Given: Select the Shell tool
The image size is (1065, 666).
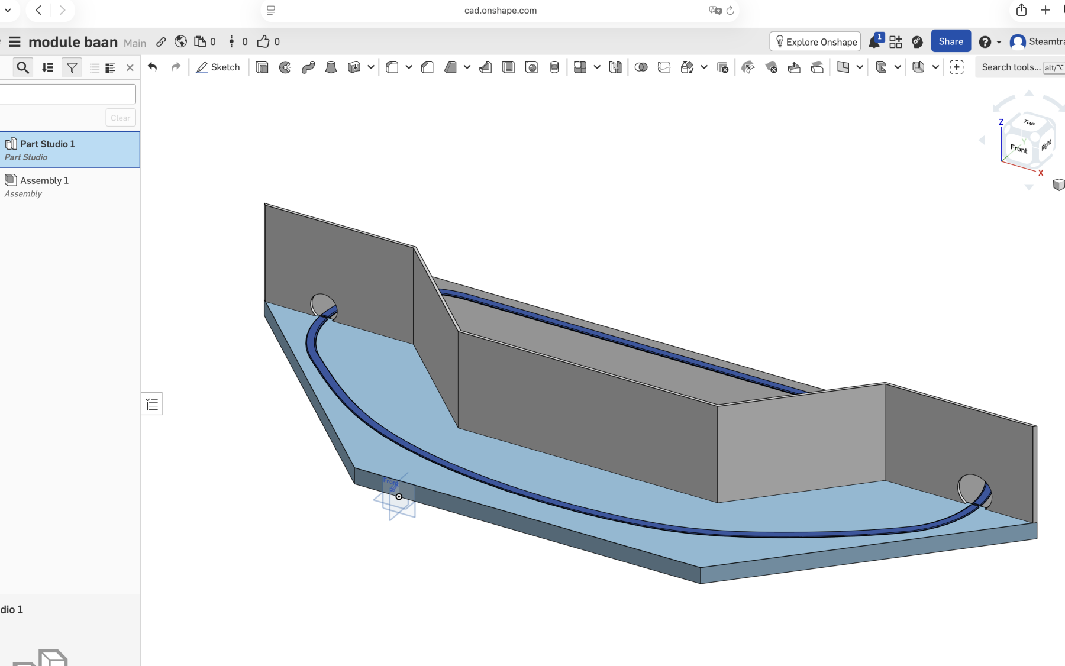Looking at the screenshot, I should [x=508, y=67].
